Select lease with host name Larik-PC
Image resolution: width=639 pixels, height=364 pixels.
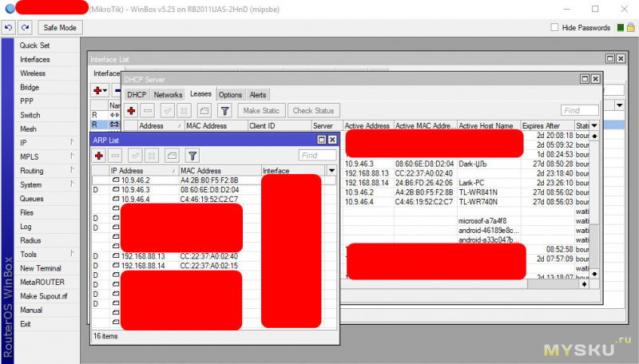pos(466,183)
